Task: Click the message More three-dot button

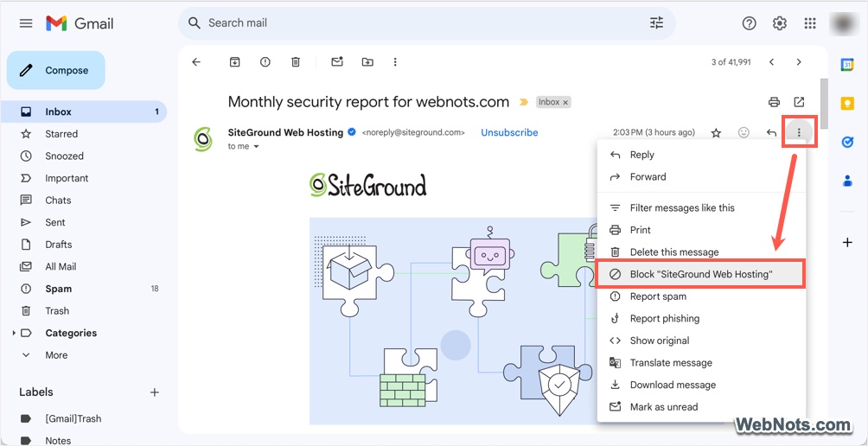Action: 799,132
